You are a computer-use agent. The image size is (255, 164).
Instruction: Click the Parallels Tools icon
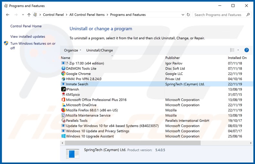pyautogui.click(x=63, y=121)
